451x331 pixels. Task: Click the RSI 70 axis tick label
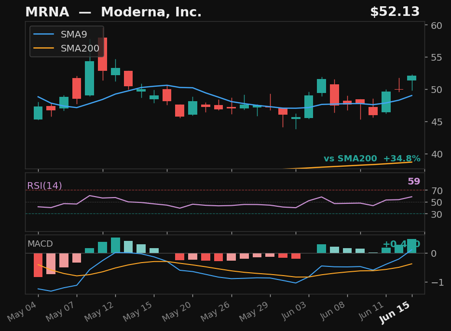437,190
